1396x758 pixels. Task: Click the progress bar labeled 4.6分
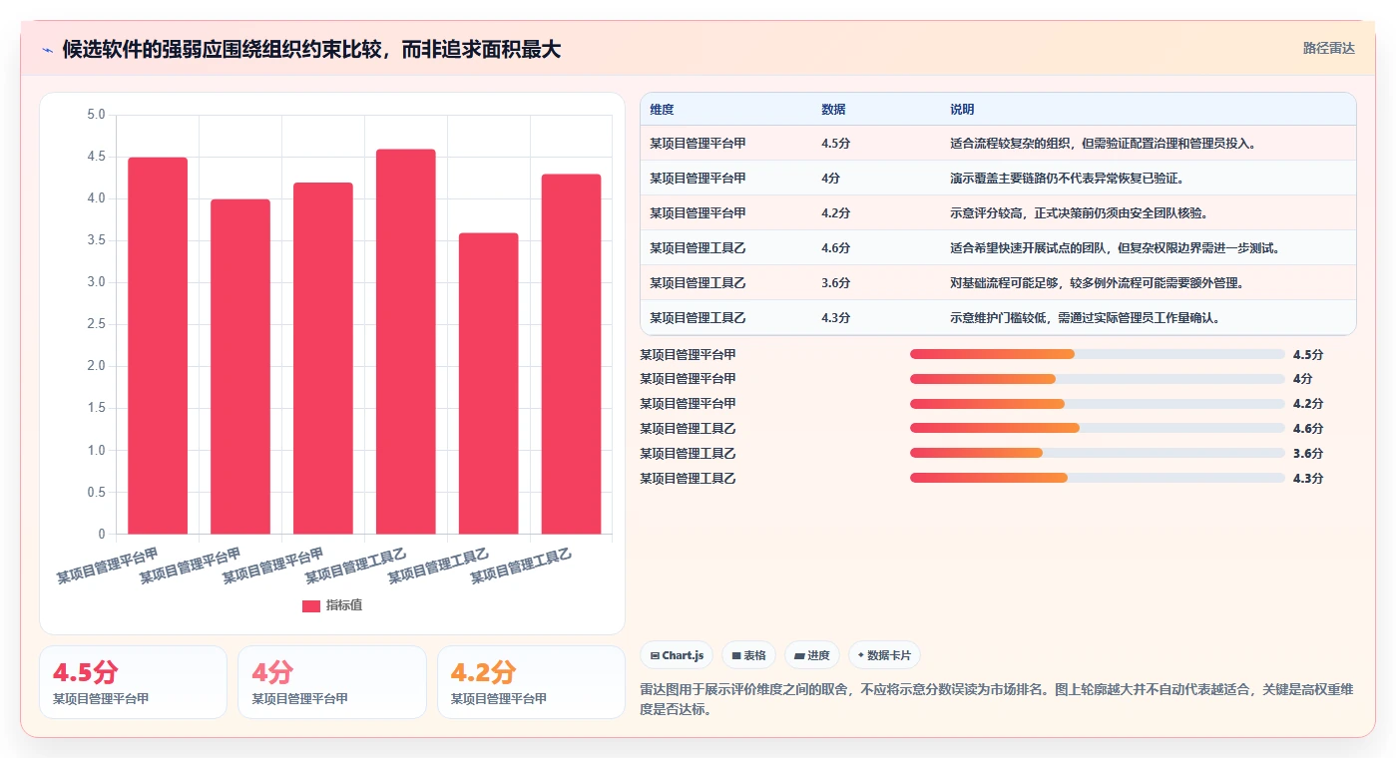pyautogui.click(x=1098, y=428)
